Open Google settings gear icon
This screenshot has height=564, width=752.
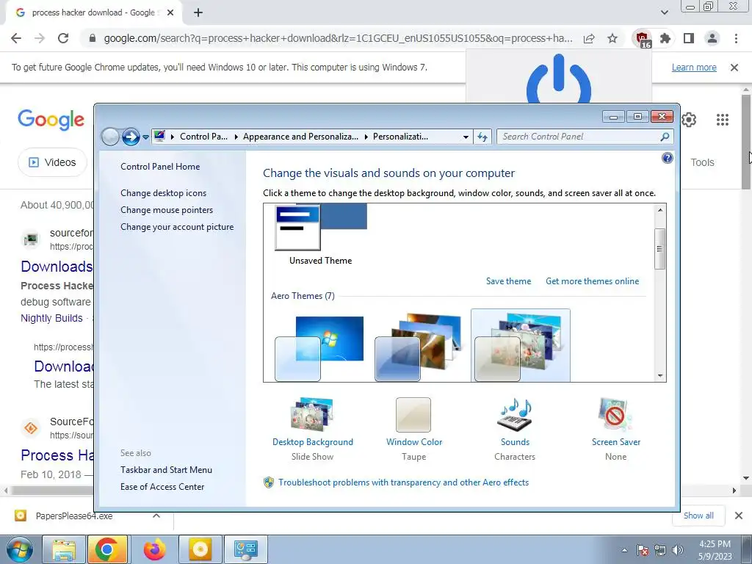[x=689, y=120]
